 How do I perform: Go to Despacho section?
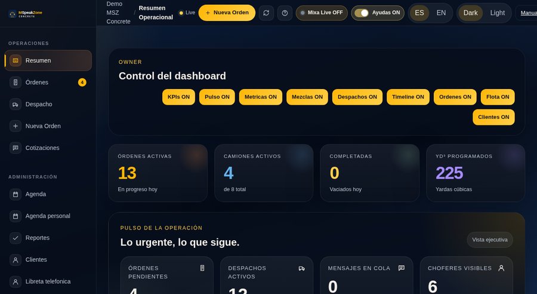pyautogui.click(x=48, y=105)
